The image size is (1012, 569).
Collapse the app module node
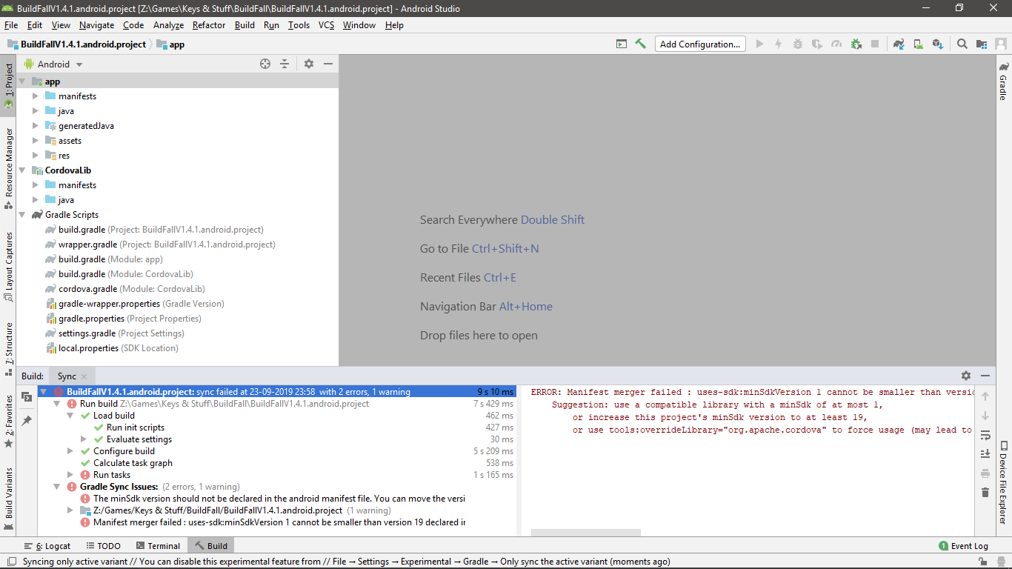[22, 81]
